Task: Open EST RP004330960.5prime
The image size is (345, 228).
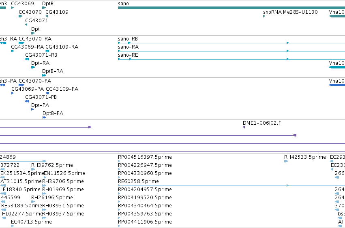Action: tap(145, 173)
